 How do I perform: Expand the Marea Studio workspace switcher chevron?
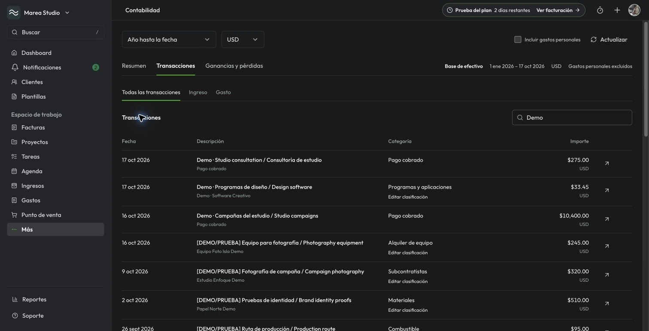click(67, 13)
